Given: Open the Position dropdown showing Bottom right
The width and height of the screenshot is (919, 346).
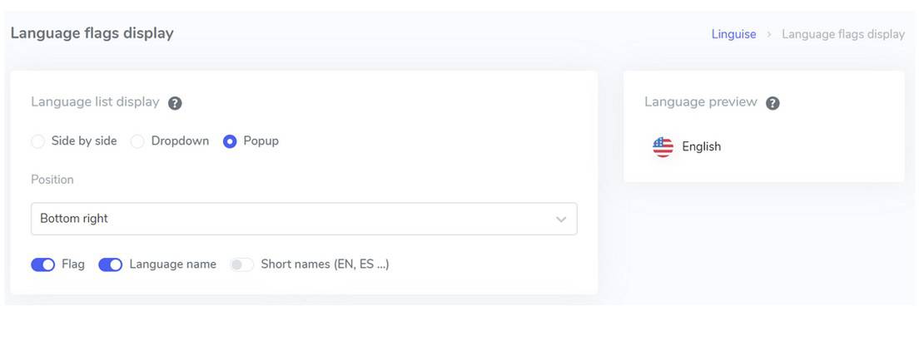Looking at the screenshot, I should pyautogui.click(x=304, y=219).
